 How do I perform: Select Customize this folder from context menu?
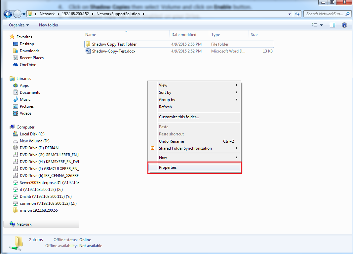[x=179, y=117]
